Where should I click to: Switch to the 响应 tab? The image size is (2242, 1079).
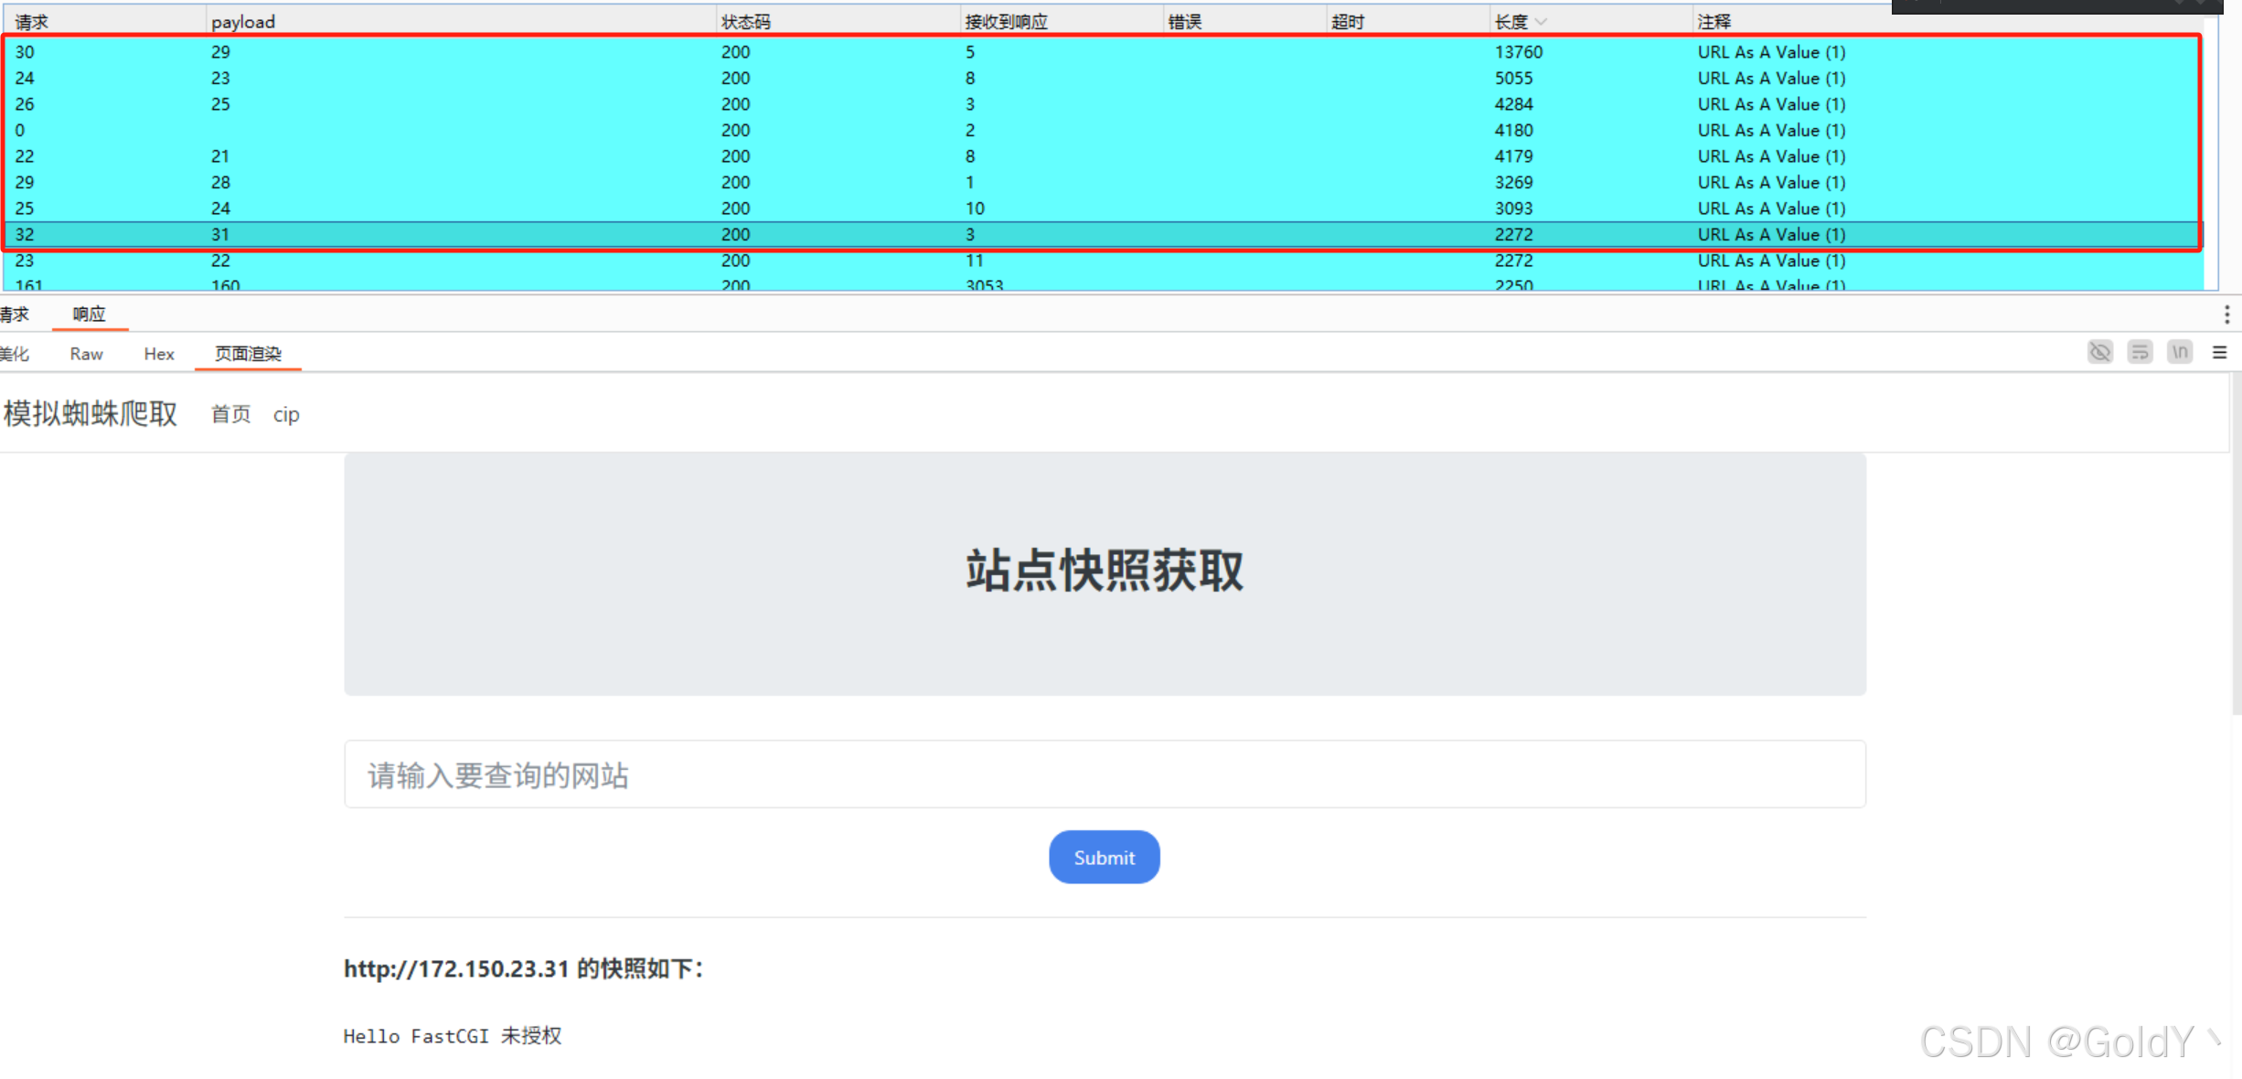(89, 315)
